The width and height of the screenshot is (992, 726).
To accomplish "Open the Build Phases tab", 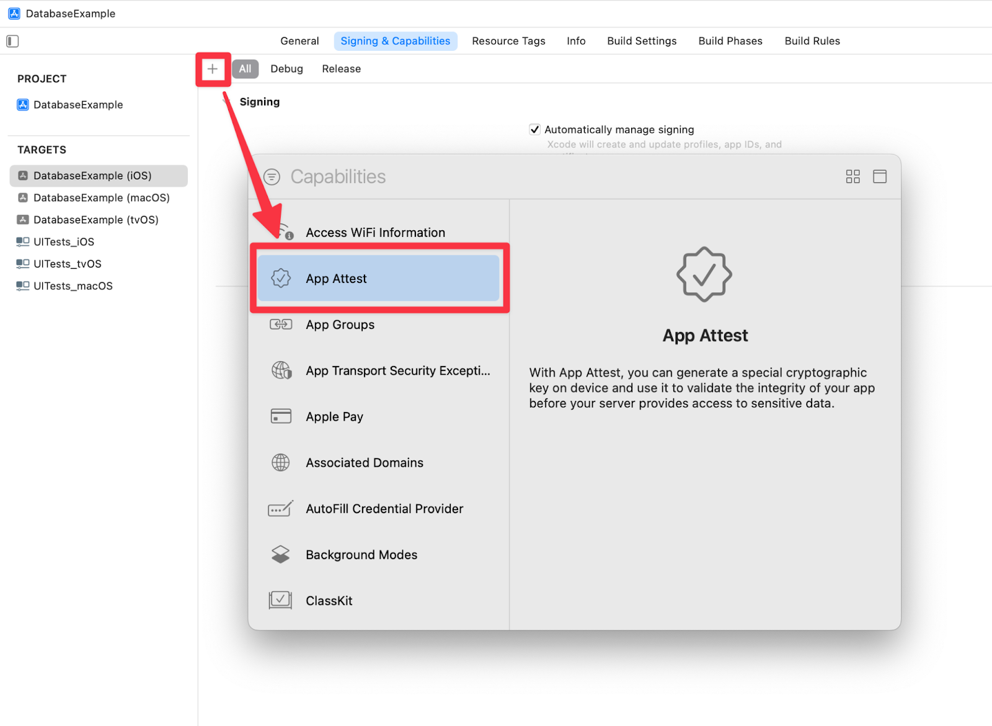I will [x=730, y=41].
